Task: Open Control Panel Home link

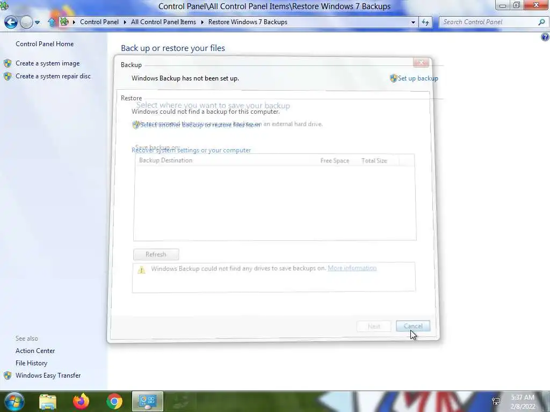Action: tap(45, 44)
